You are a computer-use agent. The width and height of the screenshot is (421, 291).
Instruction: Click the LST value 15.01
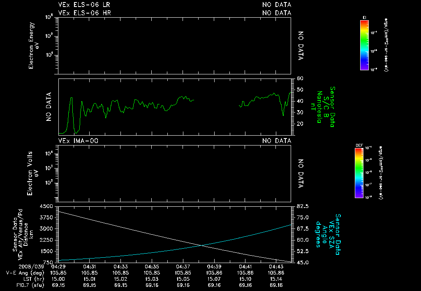(x=89, y=279)
